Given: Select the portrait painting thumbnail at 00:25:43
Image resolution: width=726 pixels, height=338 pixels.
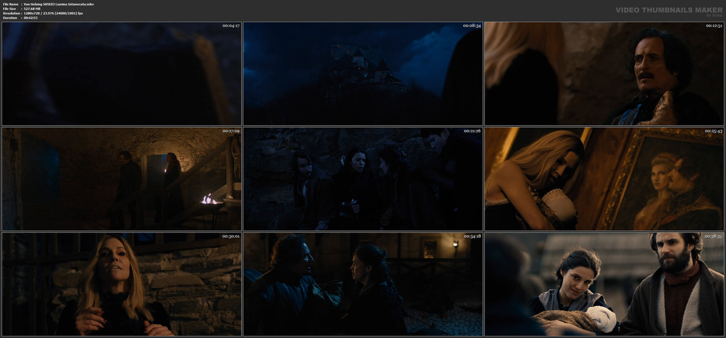Looking at the screenshot, I should pyautogui.click(x=604, y=179).
